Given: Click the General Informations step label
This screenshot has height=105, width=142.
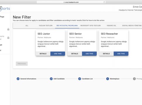Looking at the screenshot, I should point(28,79).
